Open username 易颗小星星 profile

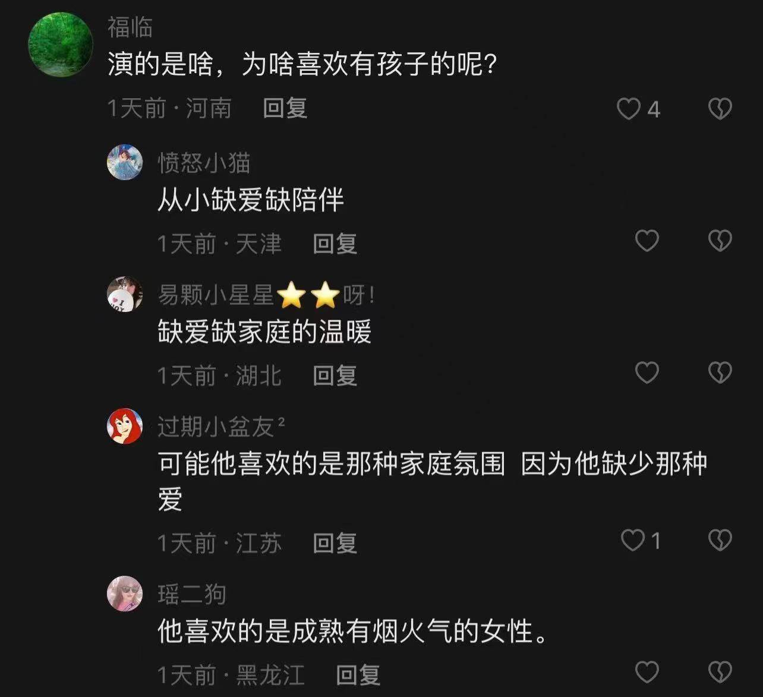coord(266,295)
